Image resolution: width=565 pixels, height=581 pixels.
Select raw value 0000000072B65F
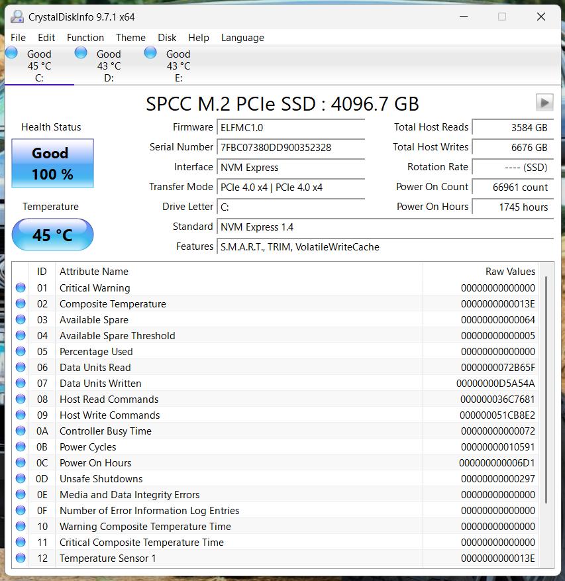tap(498, 368)
